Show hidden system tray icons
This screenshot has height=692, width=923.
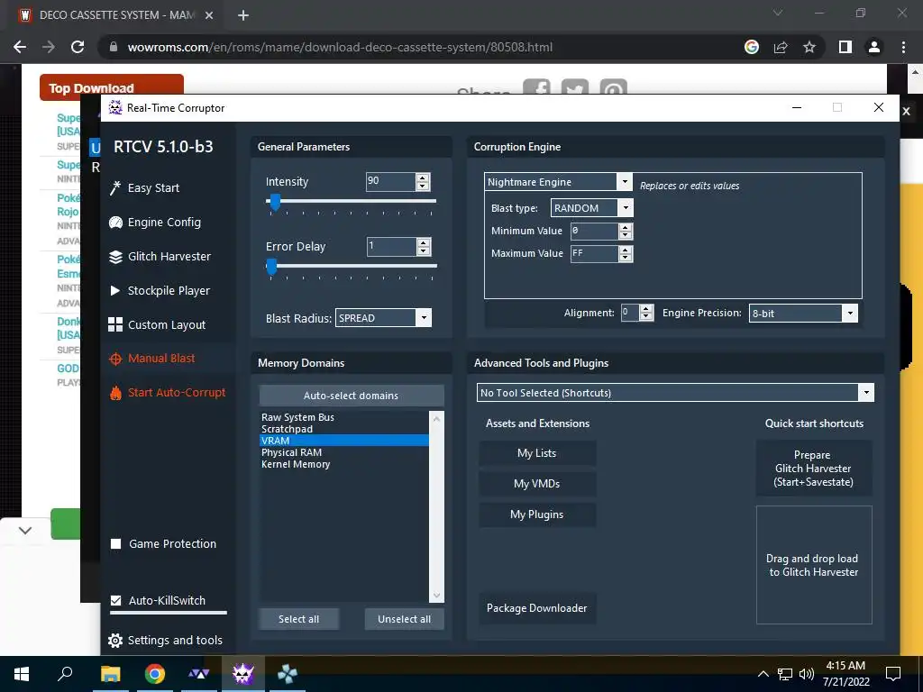(x=763, y=674)
